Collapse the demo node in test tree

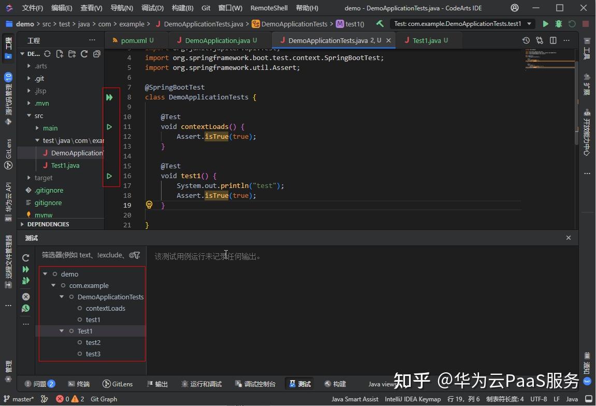[x=45, y=274]
